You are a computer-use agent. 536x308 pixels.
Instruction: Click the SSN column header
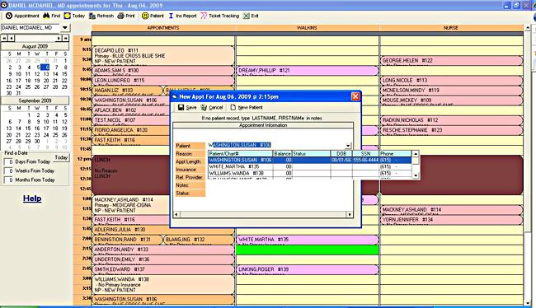point(365,154)
